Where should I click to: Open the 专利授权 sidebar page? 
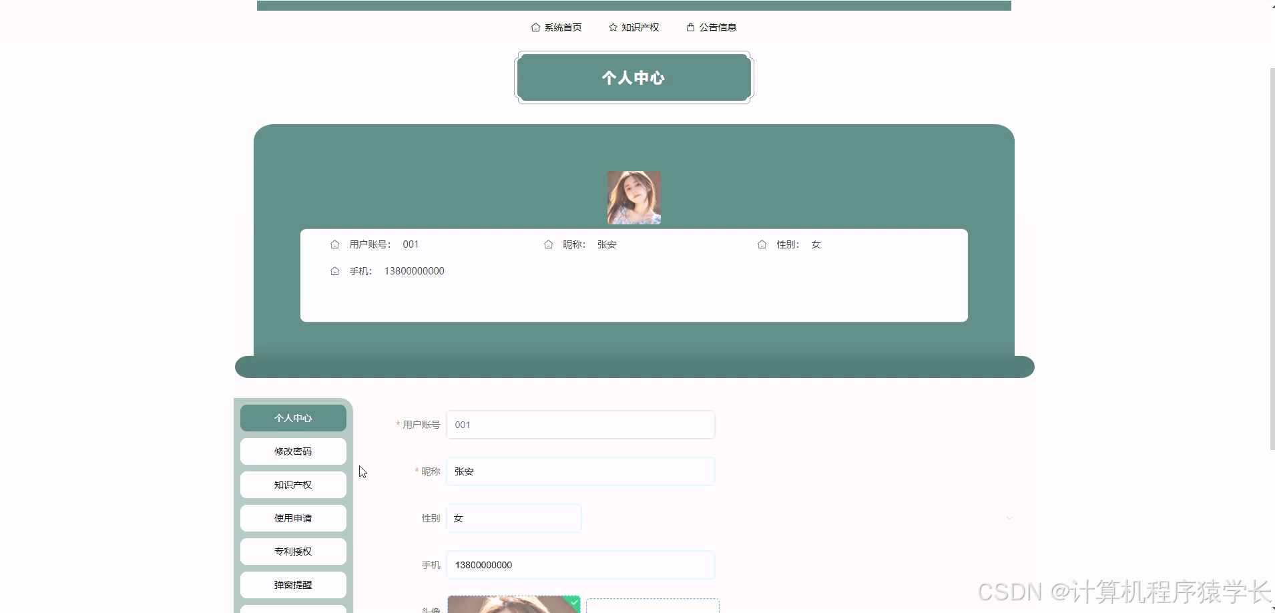(x=292, y=551)
